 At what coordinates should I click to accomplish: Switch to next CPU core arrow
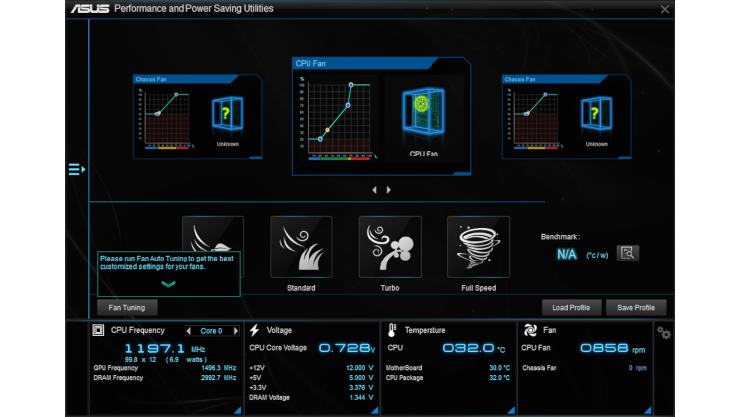[236, 331]
